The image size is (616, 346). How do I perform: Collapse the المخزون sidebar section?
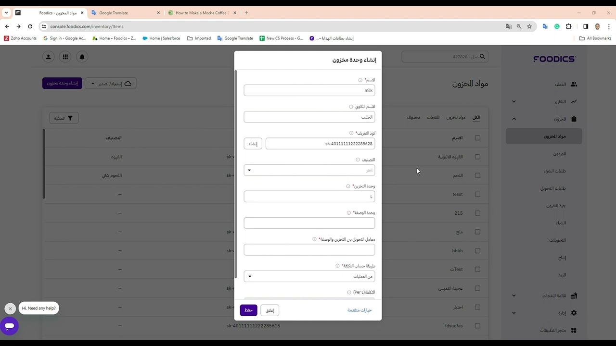pyautogui.click(x=513, y=119)
